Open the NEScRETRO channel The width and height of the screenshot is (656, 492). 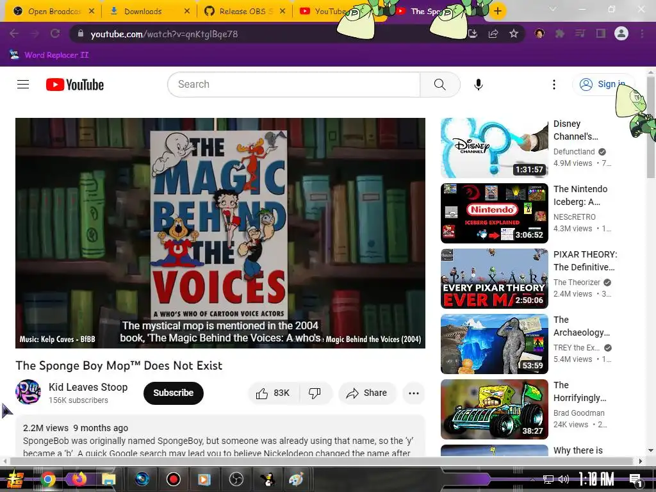(575, 217)
